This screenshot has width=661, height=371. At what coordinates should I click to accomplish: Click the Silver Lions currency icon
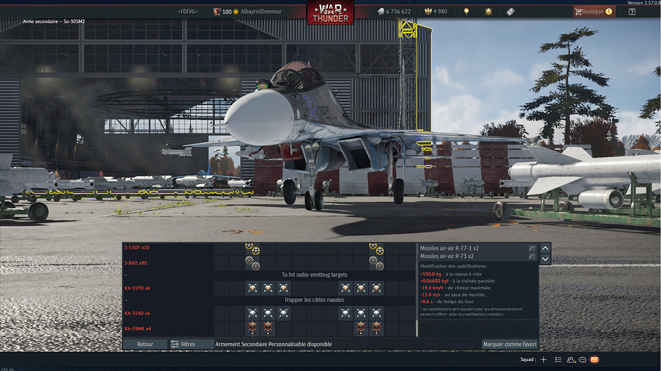381,12
